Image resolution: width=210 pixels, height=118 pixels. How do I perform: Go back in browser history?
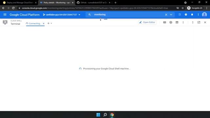click(3, 8)
